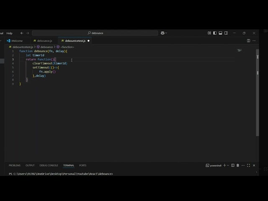Click 'setTimeout' on line 5
The height and width of the screenshot is (201, 268).
41,67
